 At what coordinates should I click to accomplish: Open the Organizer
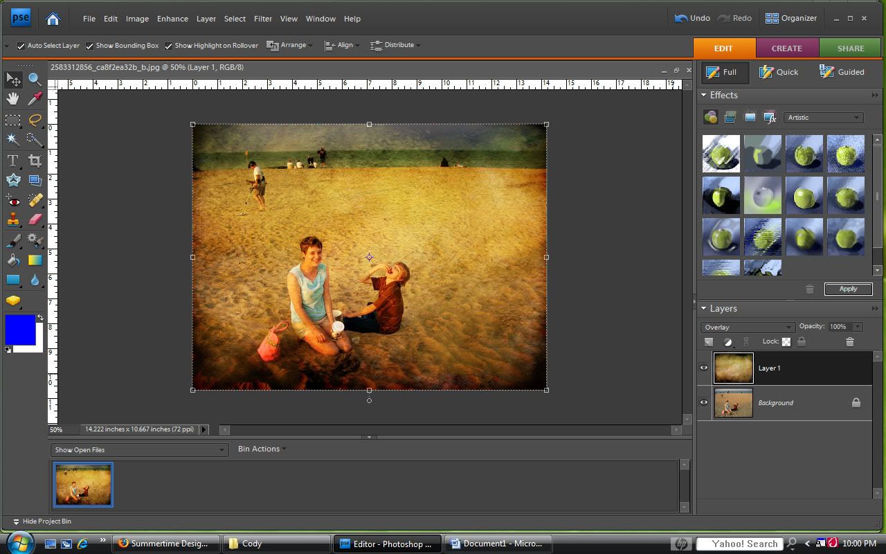click(x=791, y=18)
